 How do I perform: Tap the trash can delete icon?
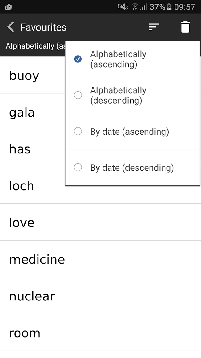185,27
